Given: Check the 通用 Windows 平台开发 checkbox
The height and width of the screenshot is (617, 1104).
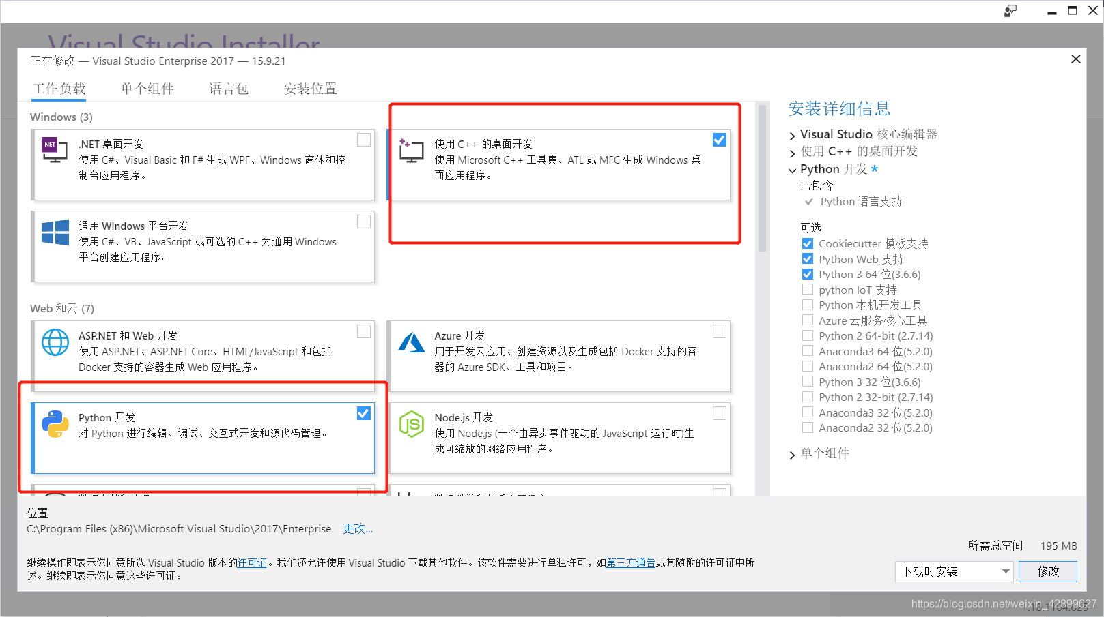Looking at the screenshot, I should pos(364,222).
